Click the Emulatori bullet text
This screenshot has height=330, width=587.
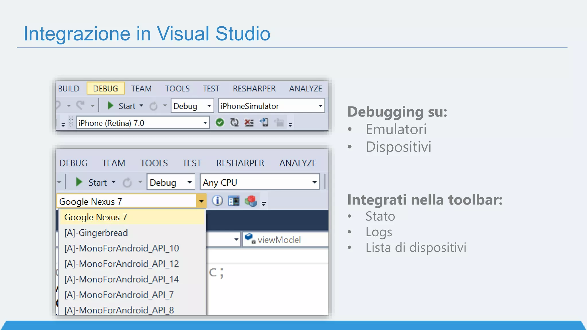tap(396, 129)
